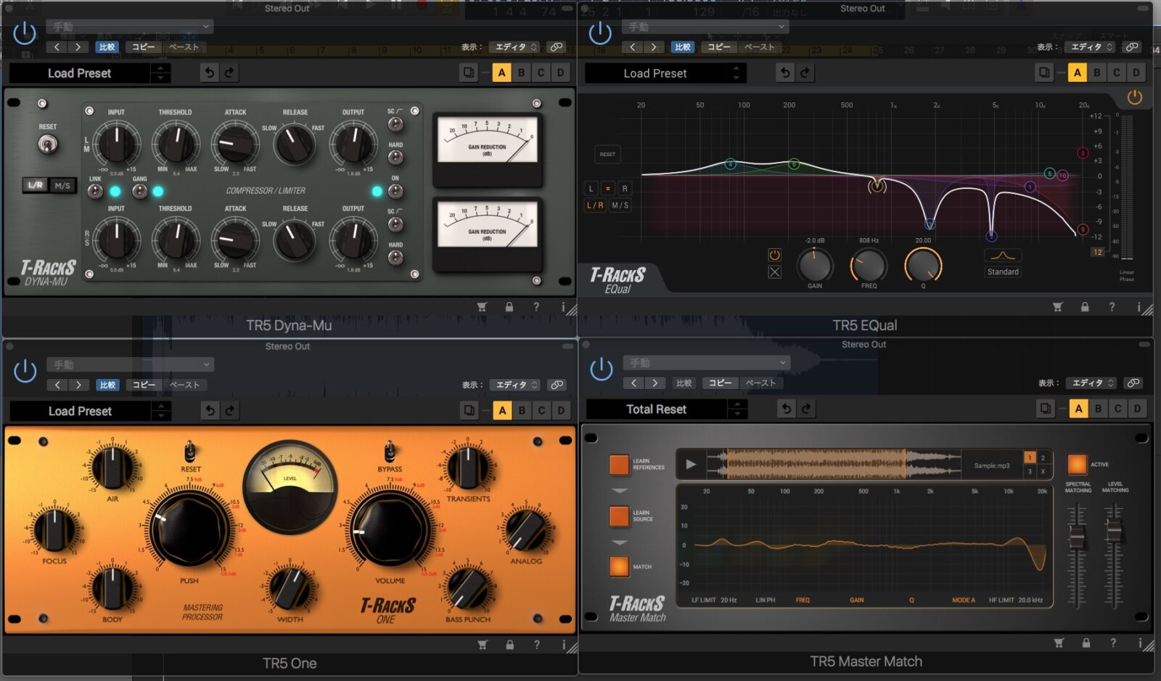Click 比較 compare button in Dyna-Mu
The height and width of the screenshot is (681, 1161).
(107, 47)
